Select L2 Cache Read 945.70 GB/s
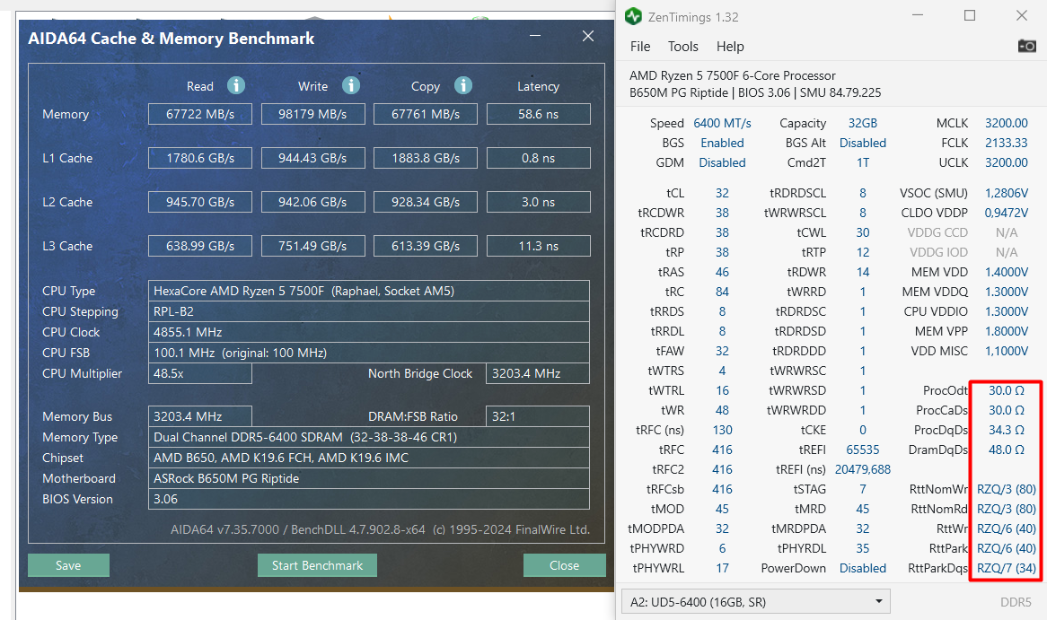The width and height of the screenshot is (1047, 620). point(200,202)
